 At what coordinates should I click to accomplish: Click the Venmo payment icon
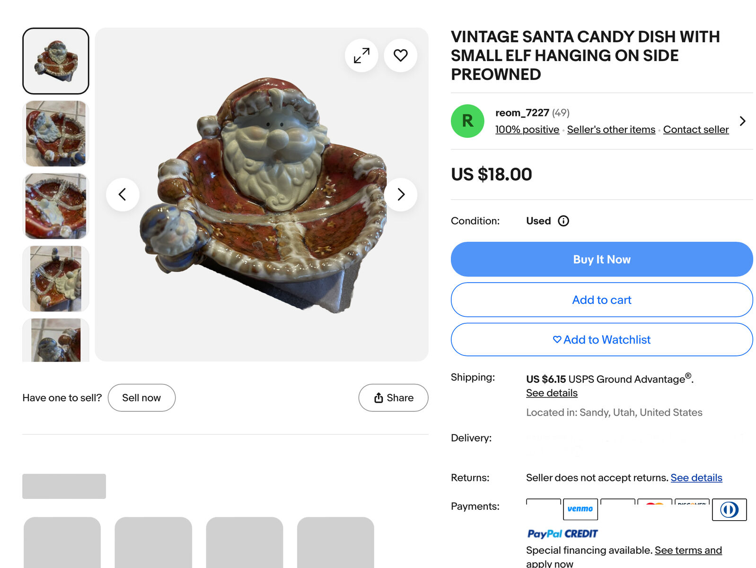(580, 509)
